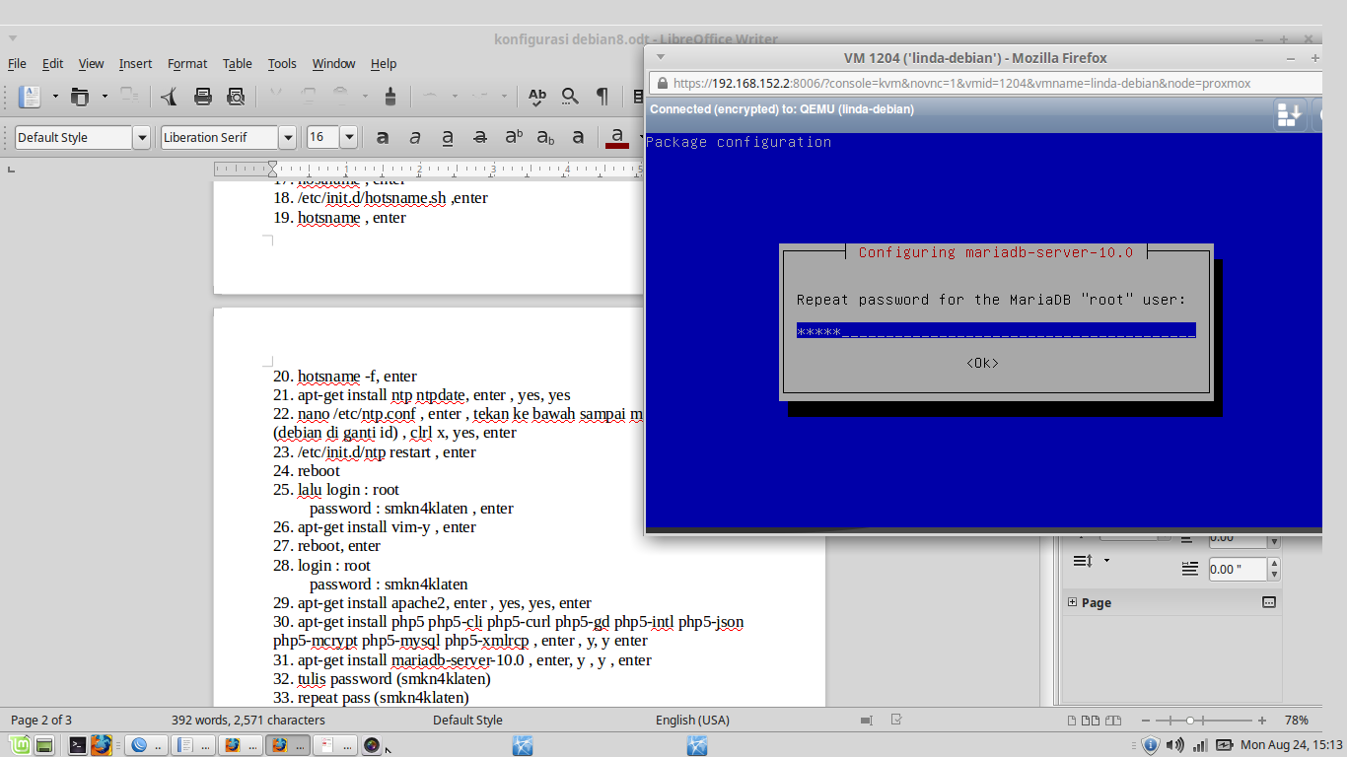Click the Default Style page style status
The image size is (1347, 757).
[x=467, y=721]
